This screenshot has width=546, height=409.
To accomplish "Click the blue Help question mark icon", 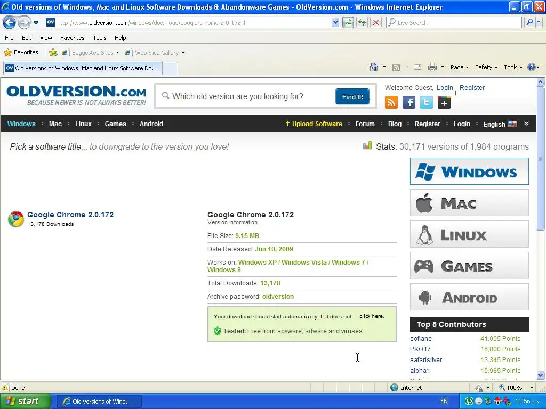I will click(532, 67).
